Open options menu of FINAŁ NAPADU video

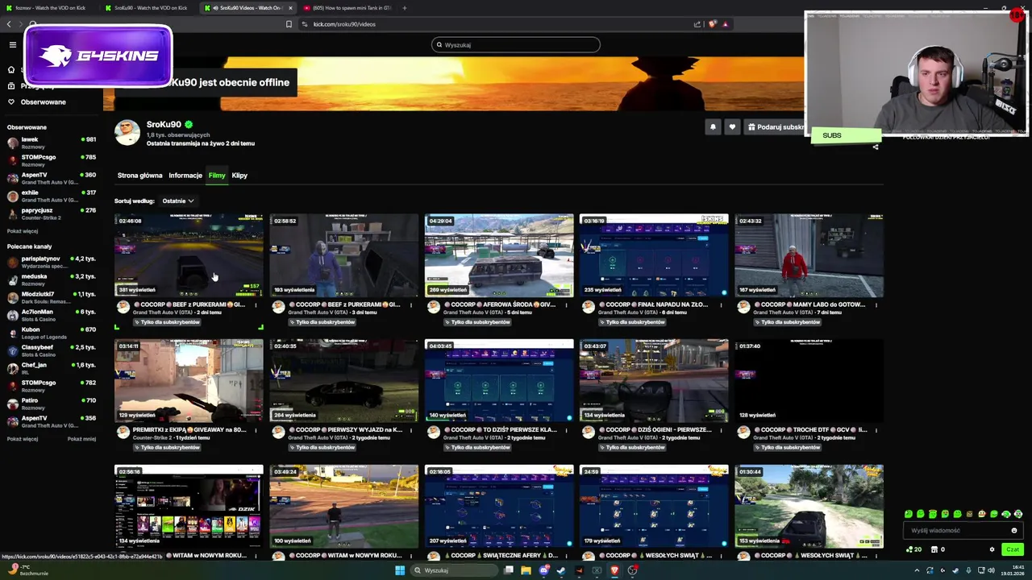coord(721,305)
